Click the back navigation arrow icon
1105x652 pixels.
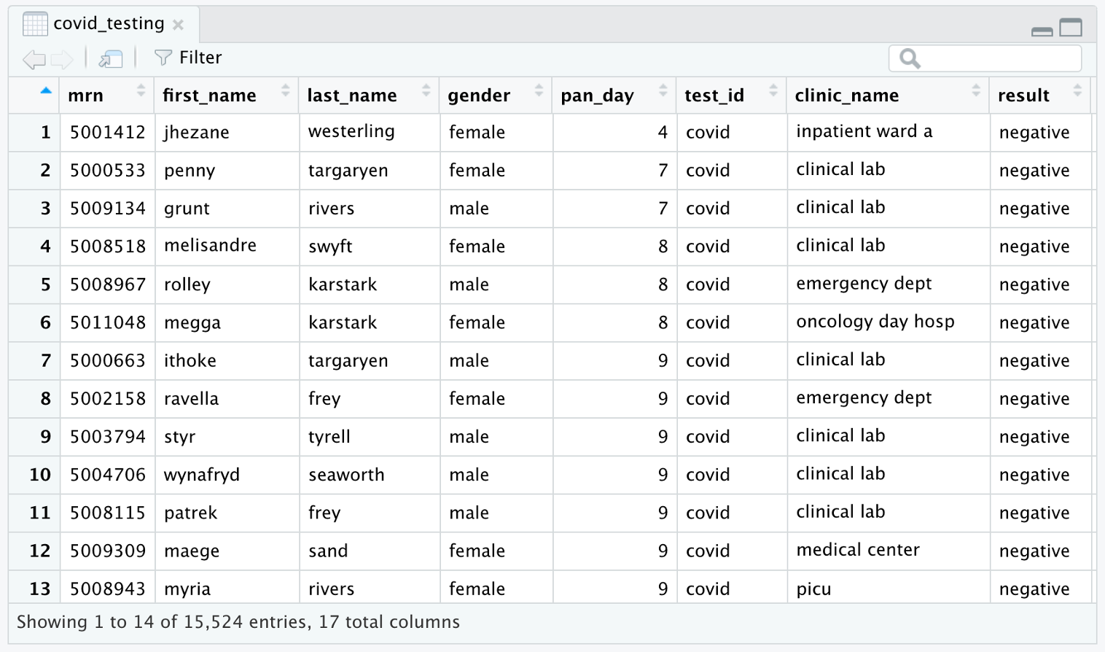(34, 59)
